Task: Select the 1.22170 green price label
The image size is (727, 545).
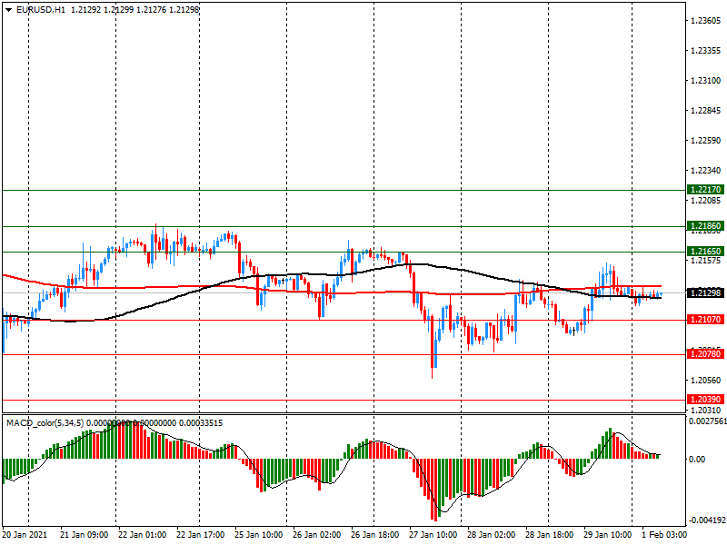Action: pos(705,190)
